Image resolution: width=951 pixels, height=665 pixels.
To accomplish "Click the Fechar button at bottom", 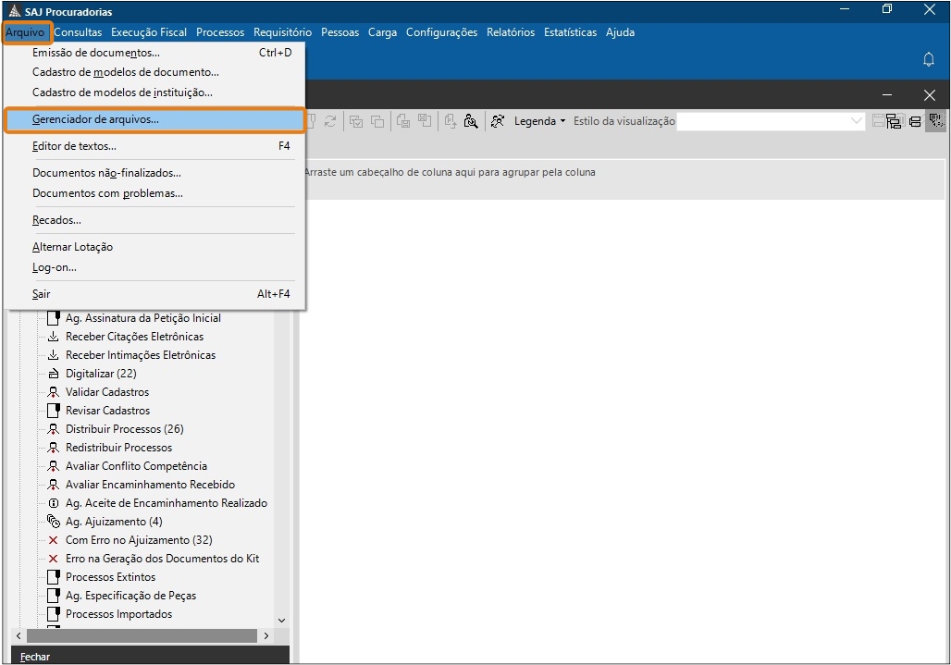I will coord(35,657).
